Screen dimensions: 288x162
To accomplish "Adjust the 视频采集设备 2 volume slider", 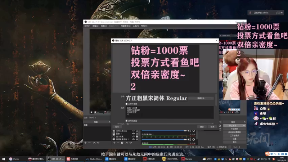I will pos(164,140).
